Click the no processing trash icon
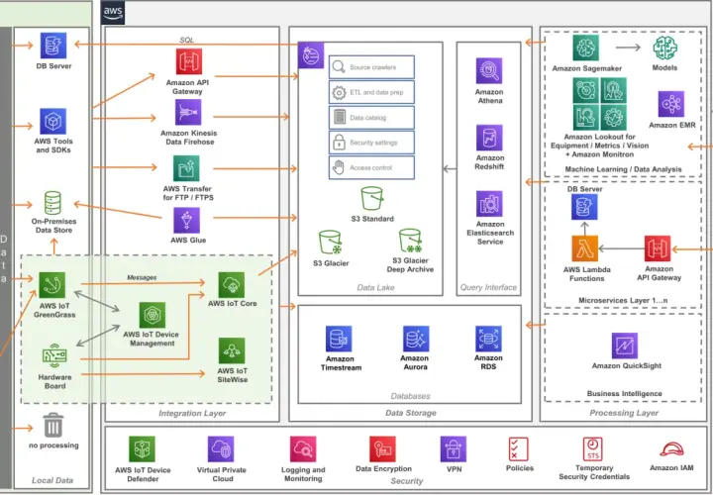The height and width of the screenshot is (495, 713). (53, 425)
